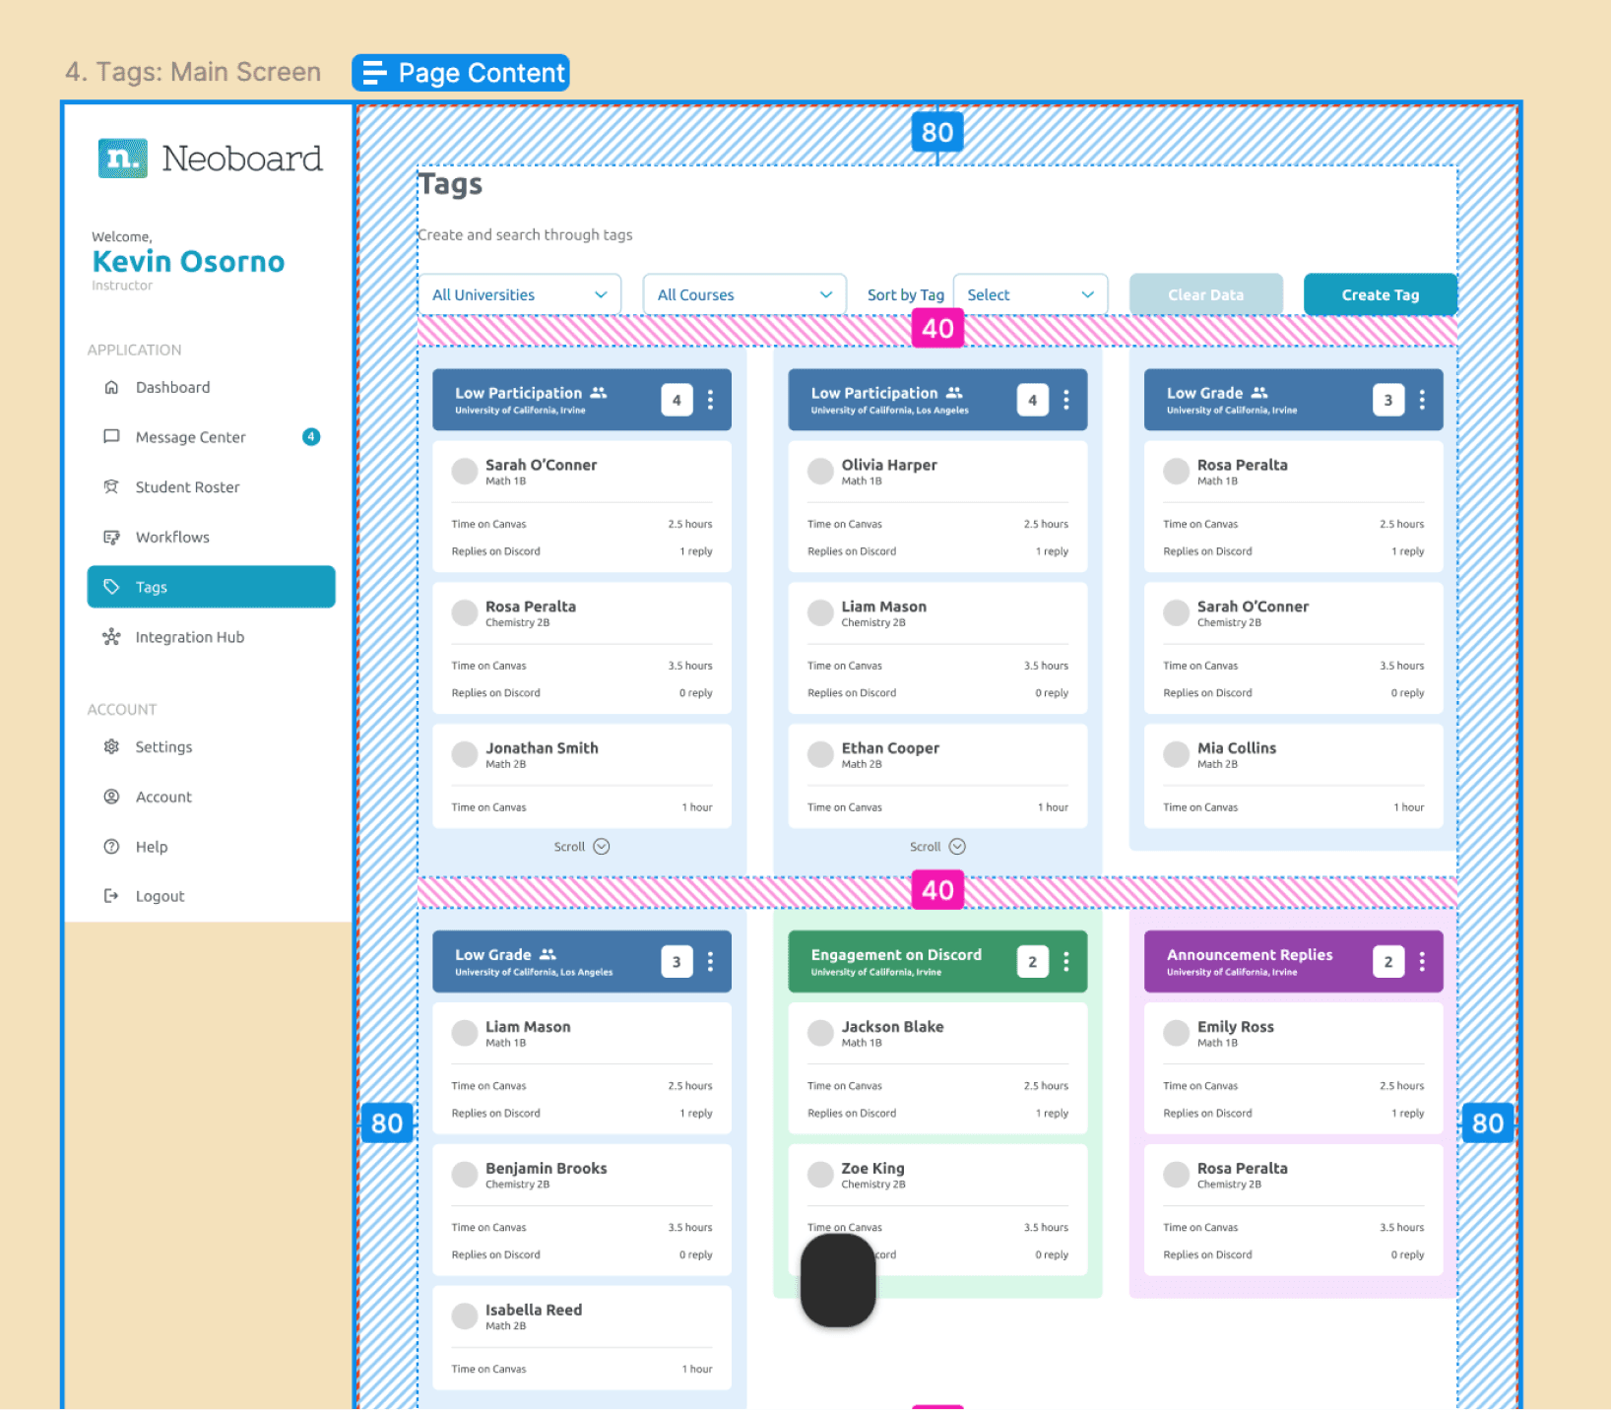1611x1410 pixels.
Task: Click the Settings gear icon
Action: coord(111,746)
